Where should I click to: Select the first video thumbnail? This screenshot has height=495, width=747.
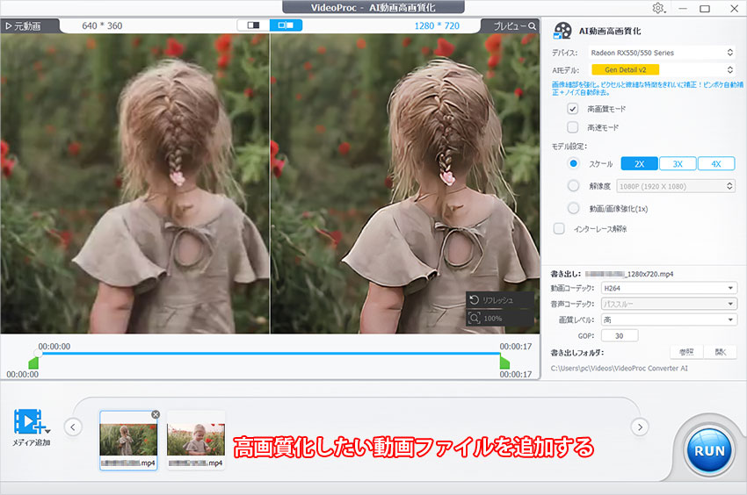pyautogui.click(x=128, y=441)
